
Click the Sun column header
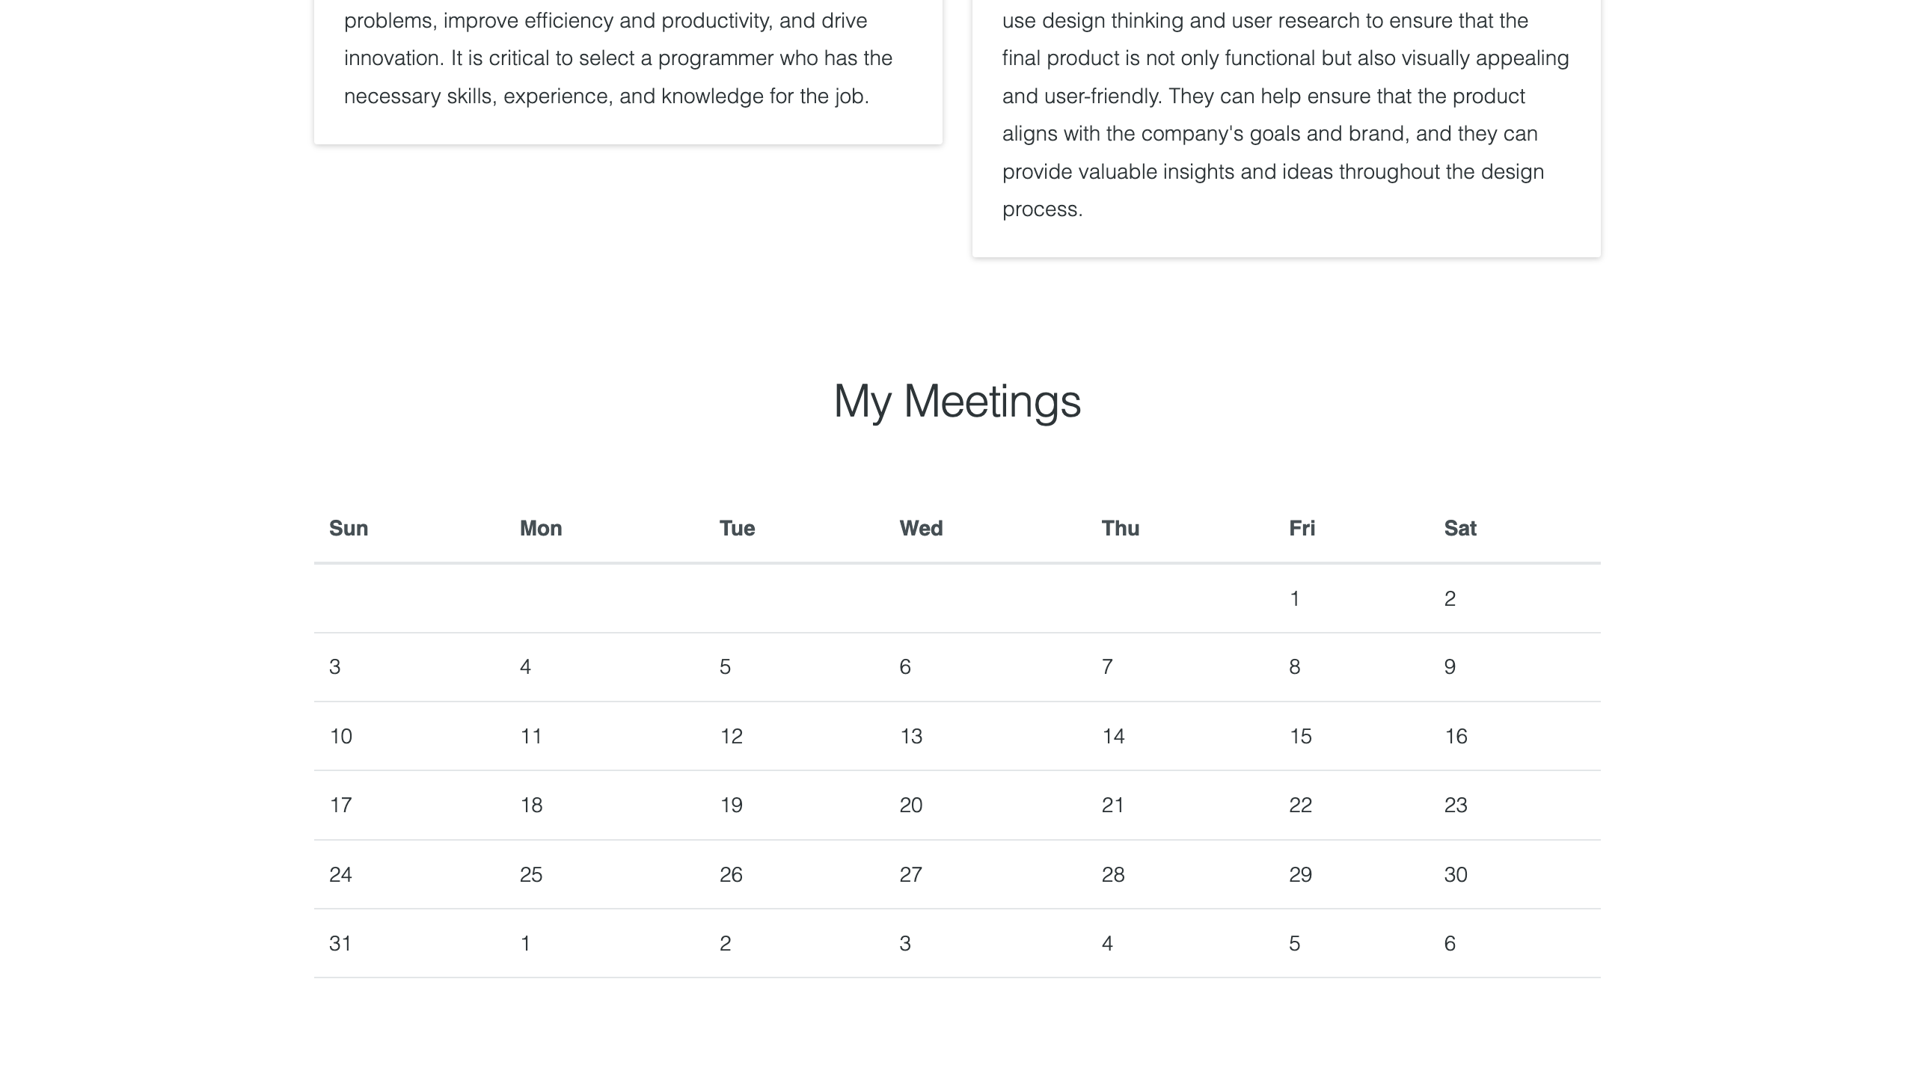click(x=349, y=528)
